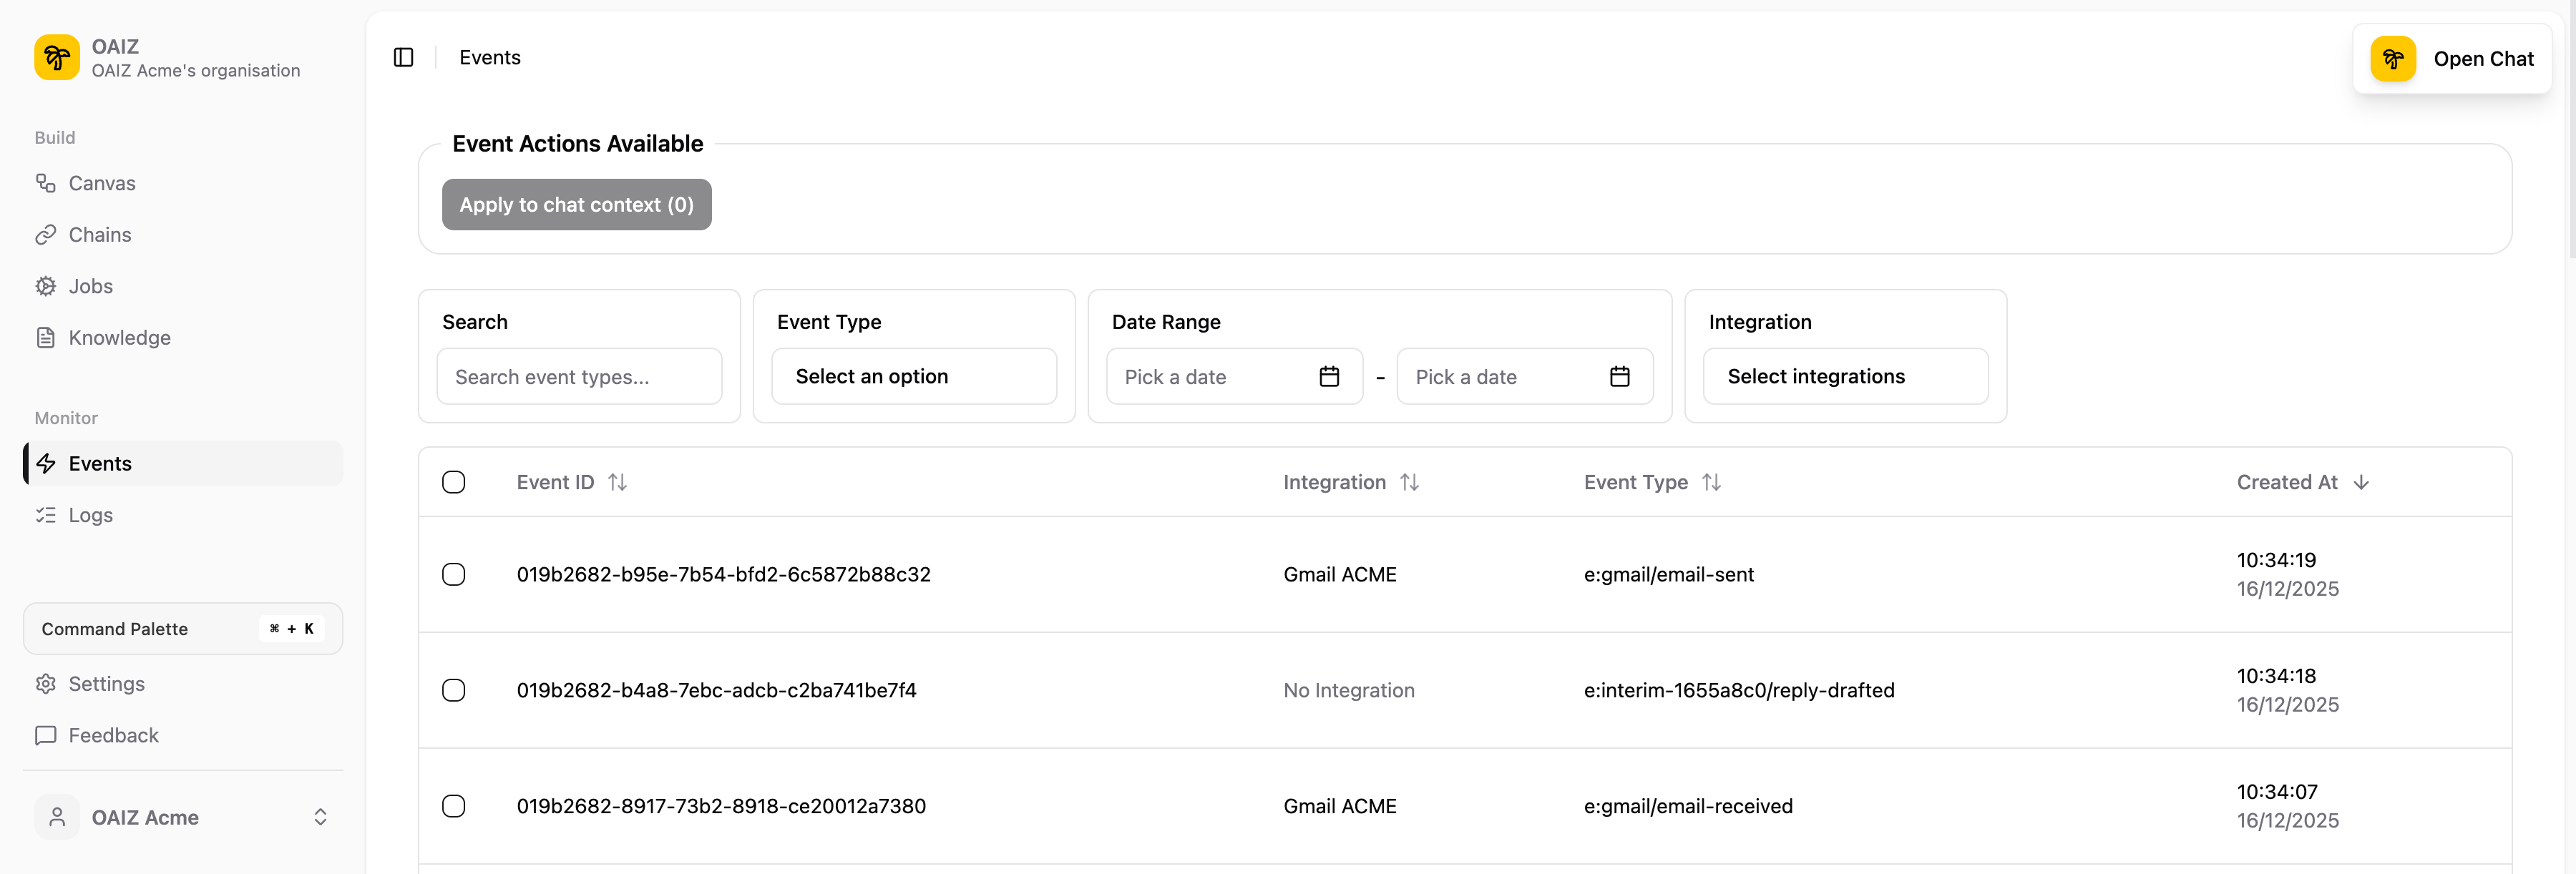Switch to the Events page under Monitor
Screen dimensions: 2576x874
coord(100,463)
